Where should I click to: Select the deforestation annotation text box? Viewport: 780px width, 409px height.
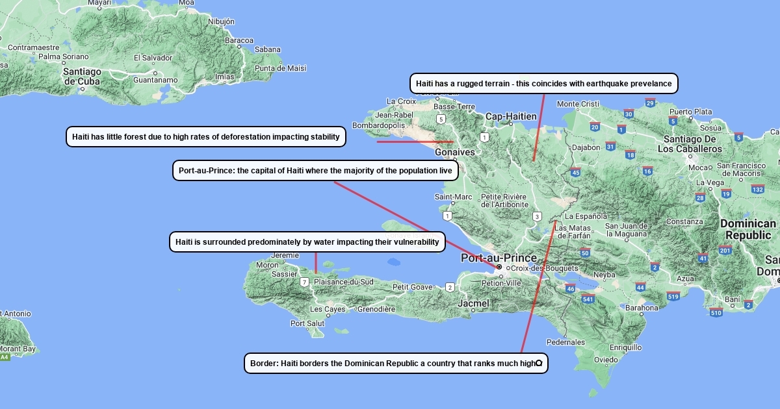206,137
